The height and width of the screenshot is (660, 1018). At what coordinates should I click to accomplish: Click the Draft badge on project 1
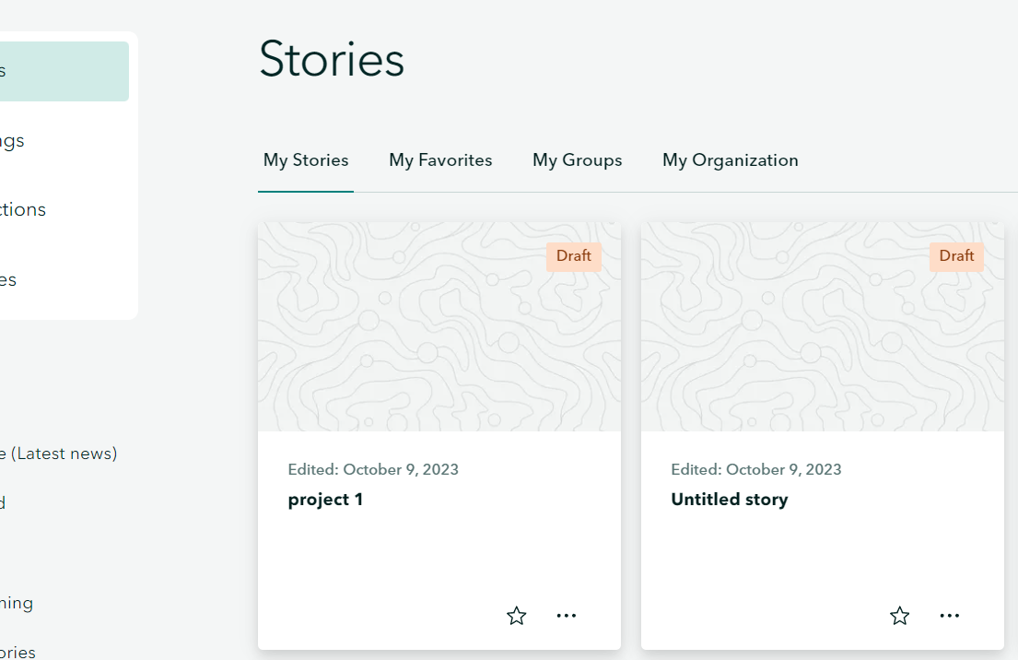tap(573, 256)
